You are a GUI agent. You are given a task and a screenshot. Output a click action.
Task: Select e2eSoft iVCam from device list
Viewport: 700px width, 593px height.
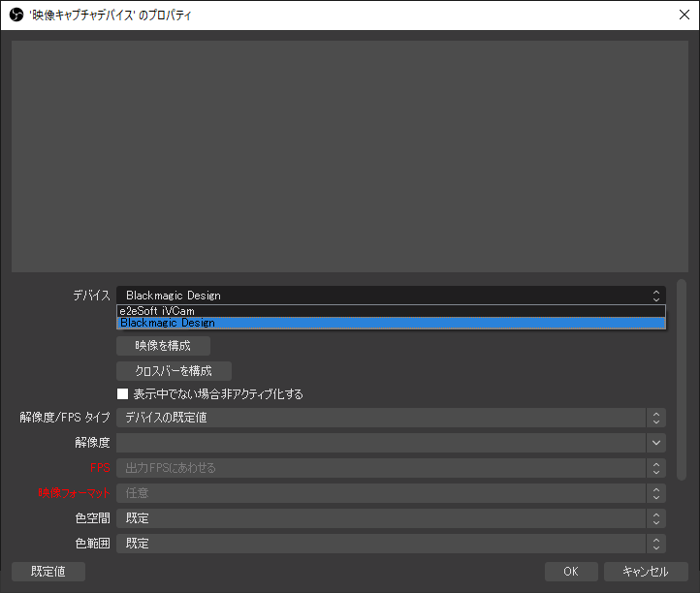[391, 311]
